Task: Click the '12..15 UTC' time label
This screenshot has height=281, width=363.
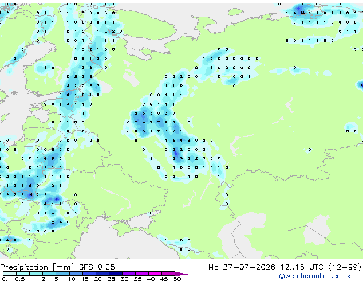Action: click(302, 267)
